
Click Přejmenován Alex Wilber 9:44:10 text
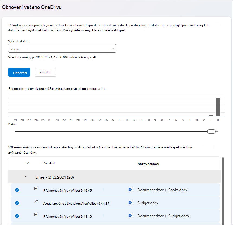coord(67,217)
